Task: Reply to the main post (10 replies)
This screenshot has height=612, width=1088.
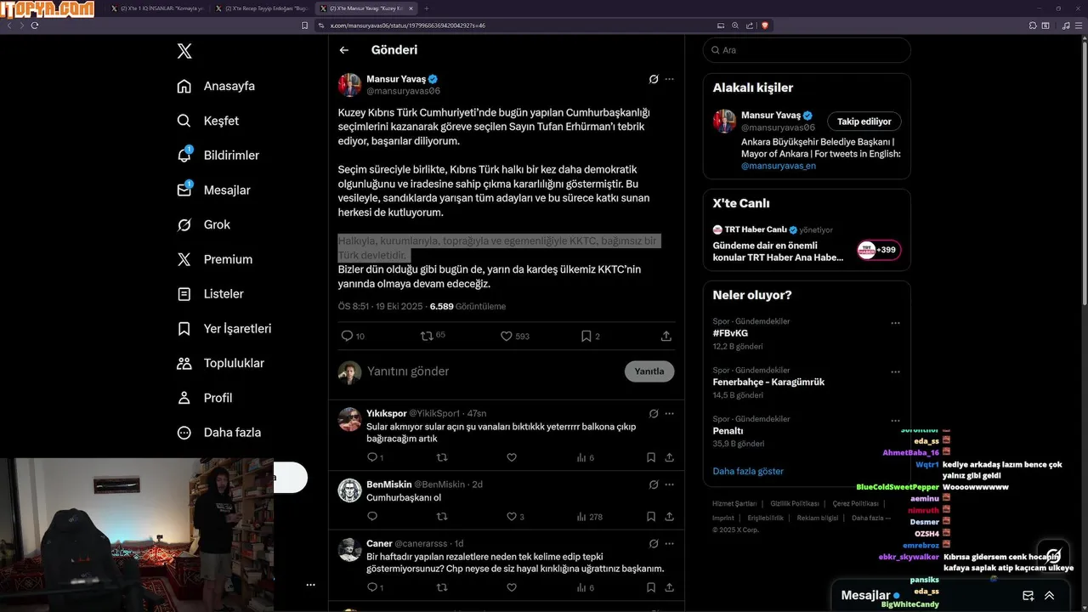Action: pos(352,336)
